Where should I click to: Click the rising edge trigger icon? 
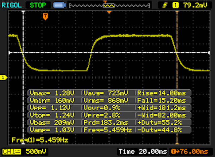tap(165, 5)
